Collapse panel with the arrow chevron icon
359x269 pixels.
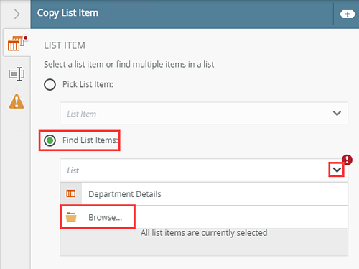point(17,14)
